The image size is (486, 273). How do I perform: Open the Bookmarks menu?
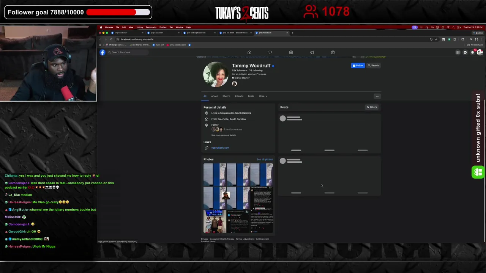(151, 27)
